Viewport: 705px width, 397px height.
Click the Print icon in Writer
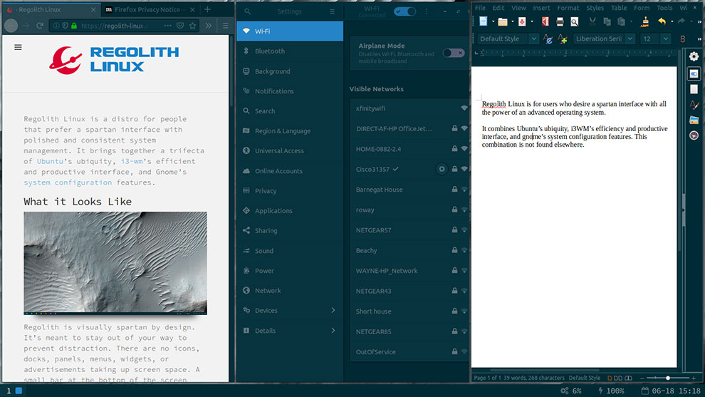[560, 21]
